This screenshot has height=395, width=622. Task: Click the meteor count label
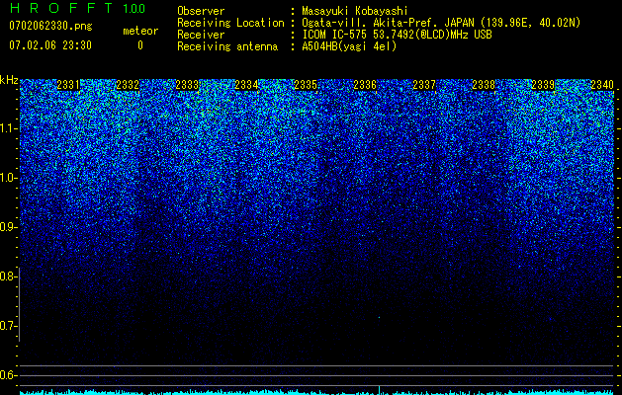click(140, 31)
